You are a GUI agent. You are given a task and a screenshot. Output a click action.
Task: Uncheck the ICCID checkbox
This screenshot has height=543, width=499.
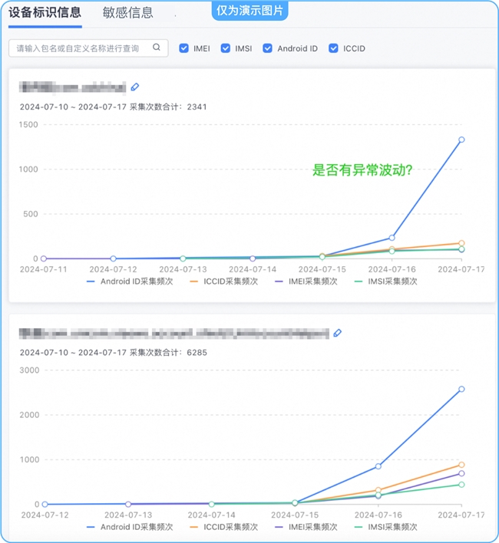click(333, 48)
